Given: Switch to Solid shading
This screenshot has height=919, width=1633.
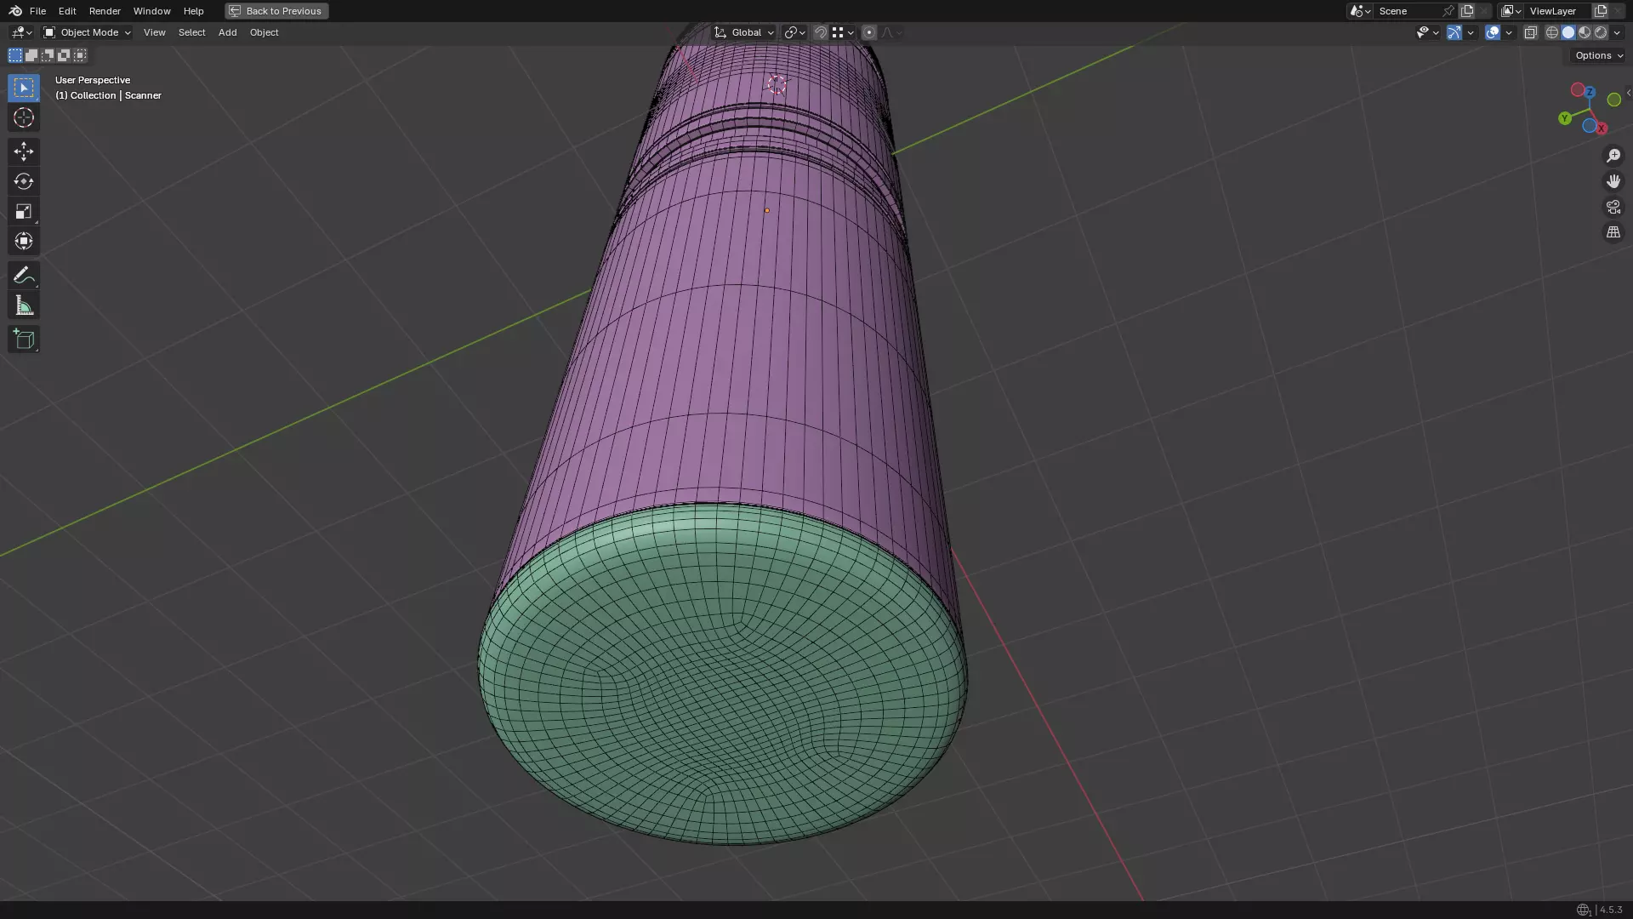Looking at the screenshot, I should (1568, 32).
